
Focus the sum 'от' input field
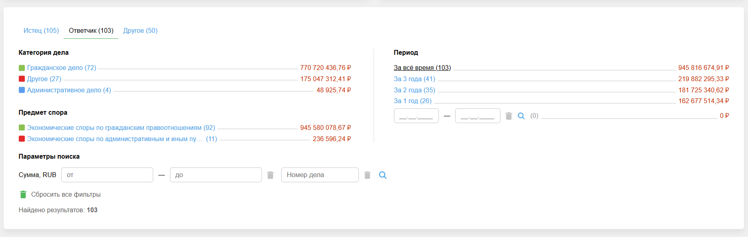pos(107,175)
